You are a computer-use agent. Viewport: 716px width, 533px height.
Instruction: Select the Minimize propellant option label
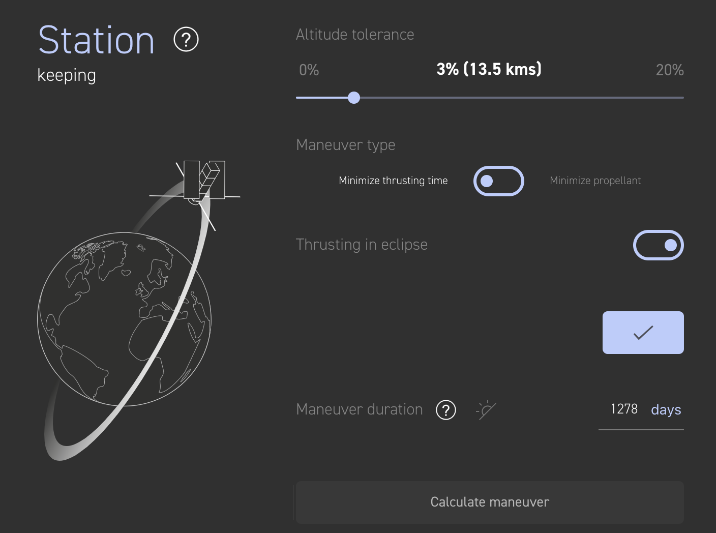point(595,181)
